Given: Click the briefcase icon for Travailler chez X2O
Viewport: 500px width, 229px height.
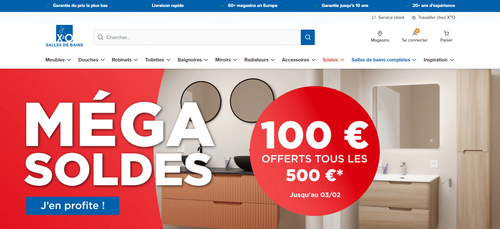Looking at the screenshot, I should (414, 18).
